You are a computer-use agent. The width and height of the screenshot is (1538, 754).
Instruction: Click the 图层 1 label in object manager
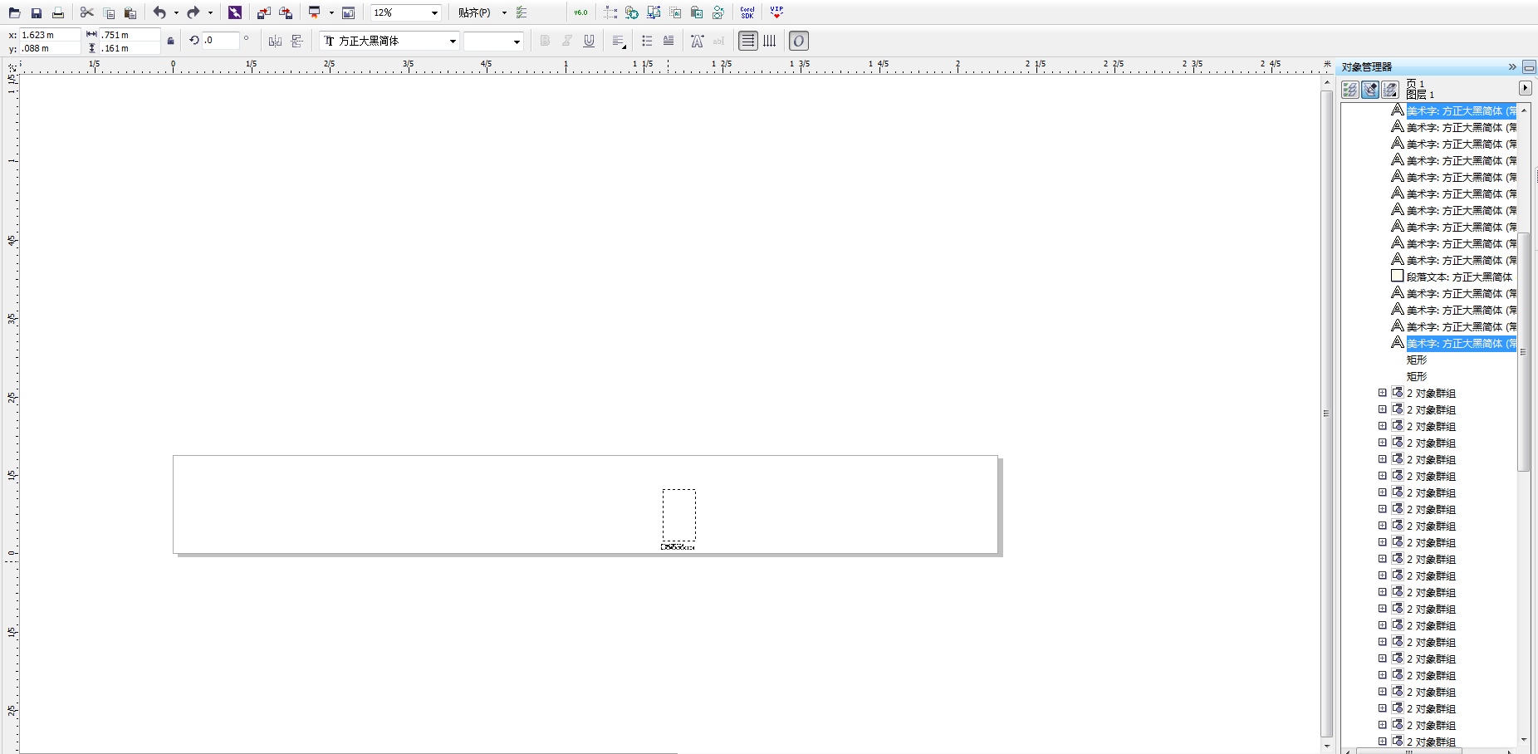pyautogui.click(x=1420, y=95)
